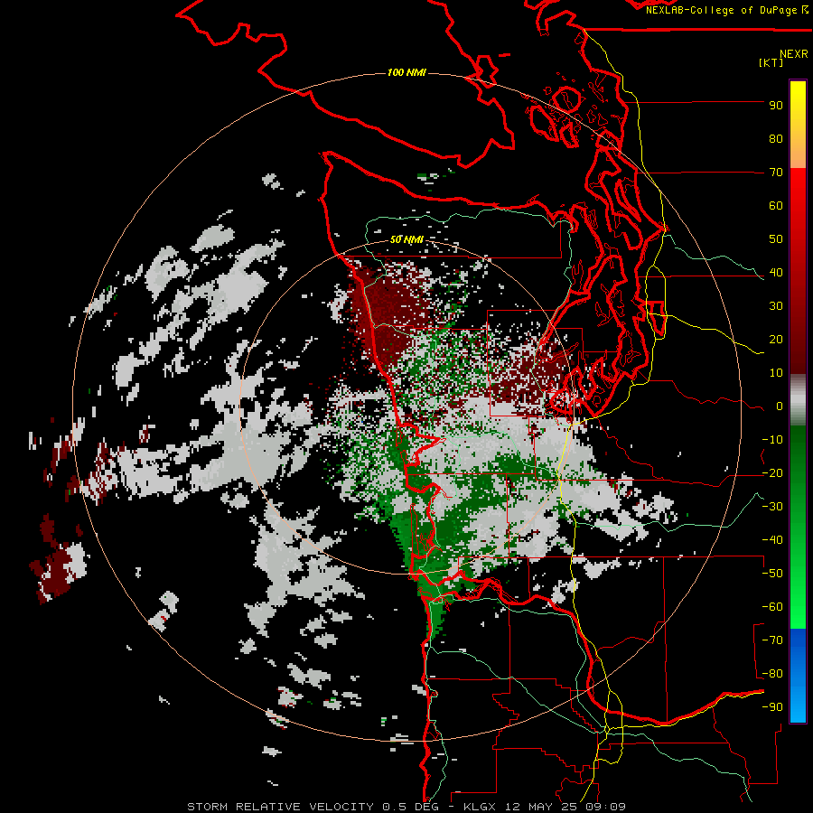The height and width of the screenshot is (813, 813).
Task: Click the -20 value on the velocity scale
Action: [x=772, y=472]
